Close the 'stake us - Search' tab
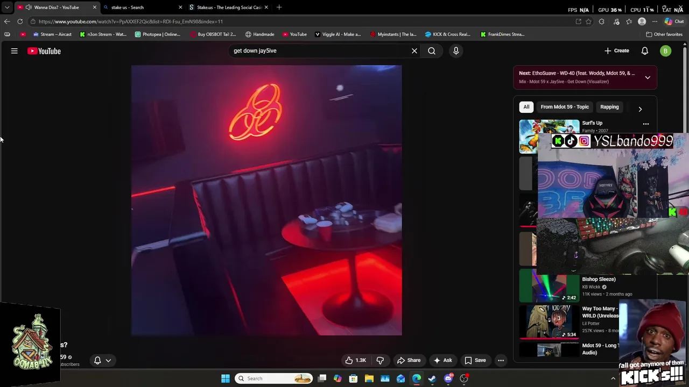The height and width of the screenshot is (387, 689). 180,8
